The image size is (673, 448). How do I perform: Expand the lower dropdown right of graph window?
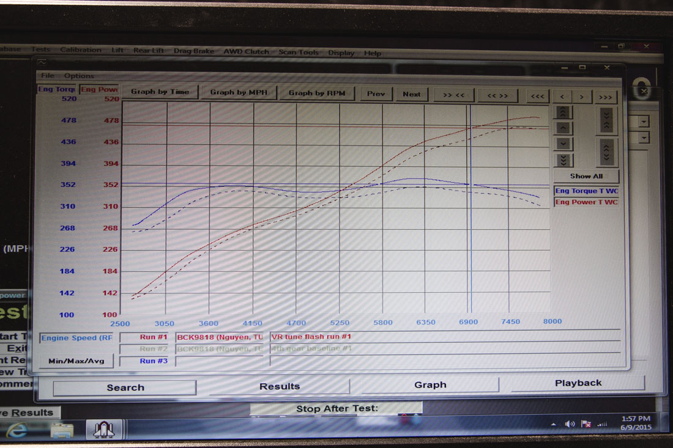coord(644,138)
